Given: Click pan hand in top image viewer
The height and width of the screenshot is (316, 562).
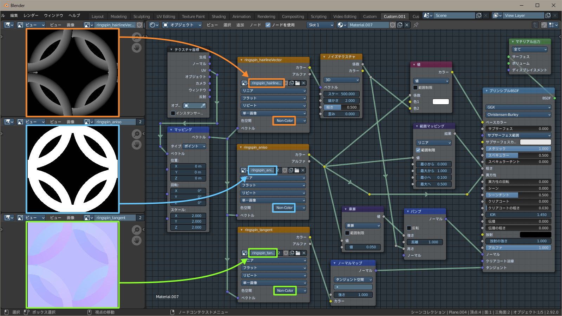Looking at the screenshot, I should pos(137,48).
